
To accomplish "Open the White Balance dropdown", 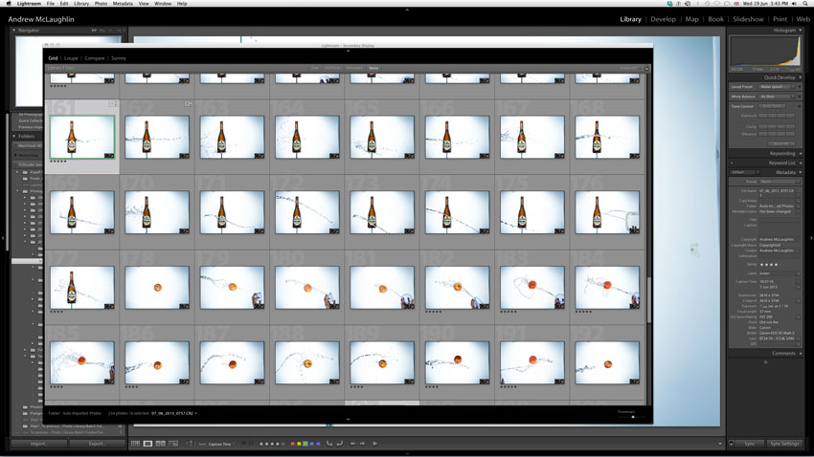I will (778, 97).
